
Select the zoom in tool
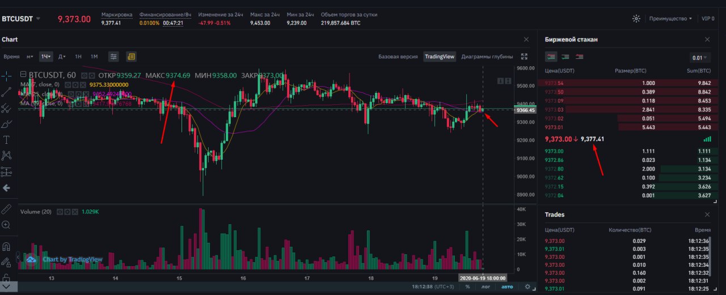click(7, 225)
